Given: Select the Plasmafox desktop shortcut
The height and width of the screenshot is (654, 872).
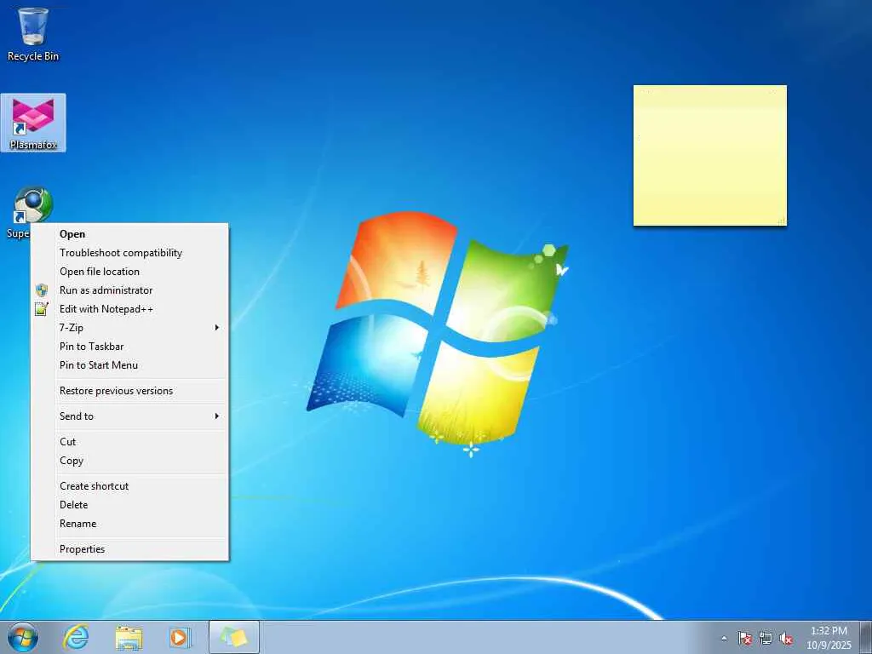Looking at the screenshot, I should (33, 123).
